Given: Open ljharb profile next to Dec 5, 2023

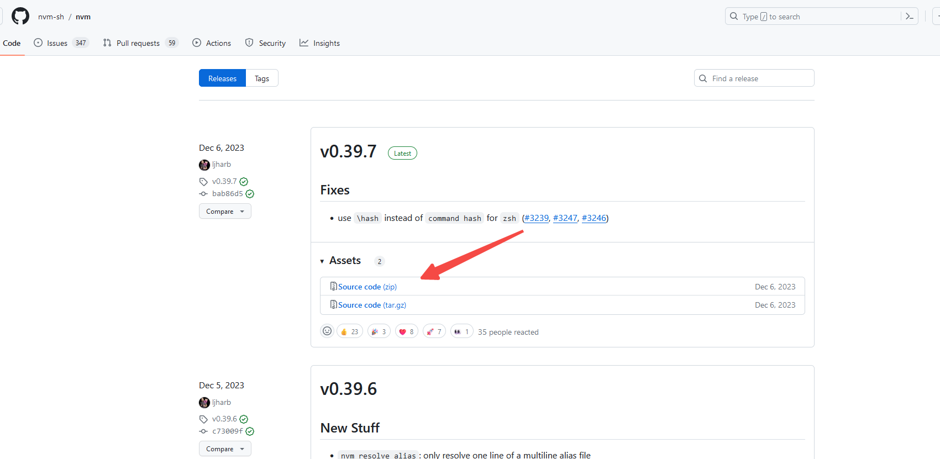Looking at the screenshot, I should pyautogui.click(x=222, y=403).
